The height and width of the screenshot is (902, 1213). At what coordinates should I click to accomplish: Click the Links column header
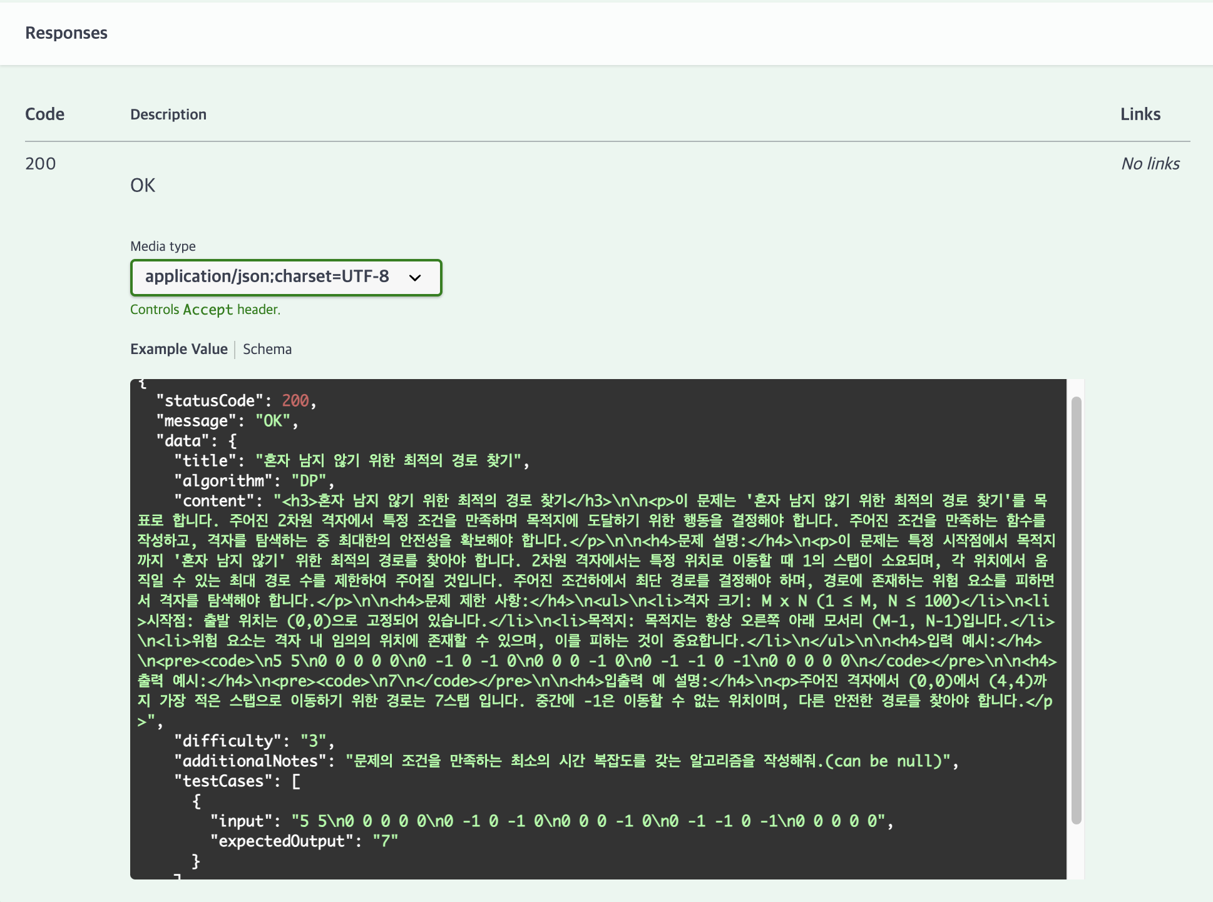point(1140,114)
